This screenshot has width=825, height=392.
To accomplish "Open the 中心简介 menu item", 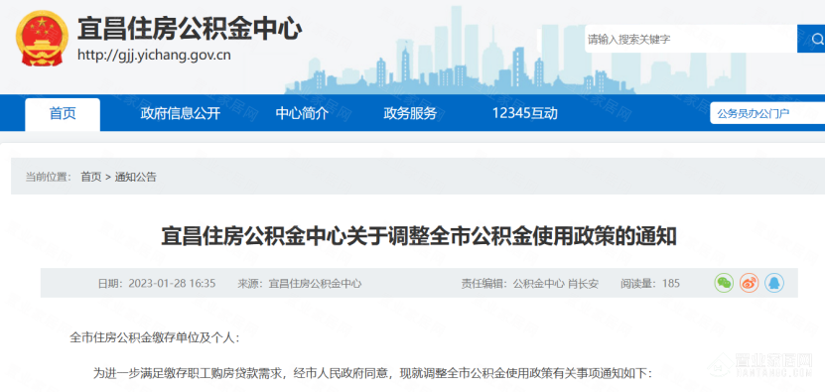I will 302,114.
